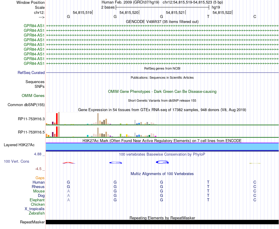Click the Human species row label

point(38,182)
